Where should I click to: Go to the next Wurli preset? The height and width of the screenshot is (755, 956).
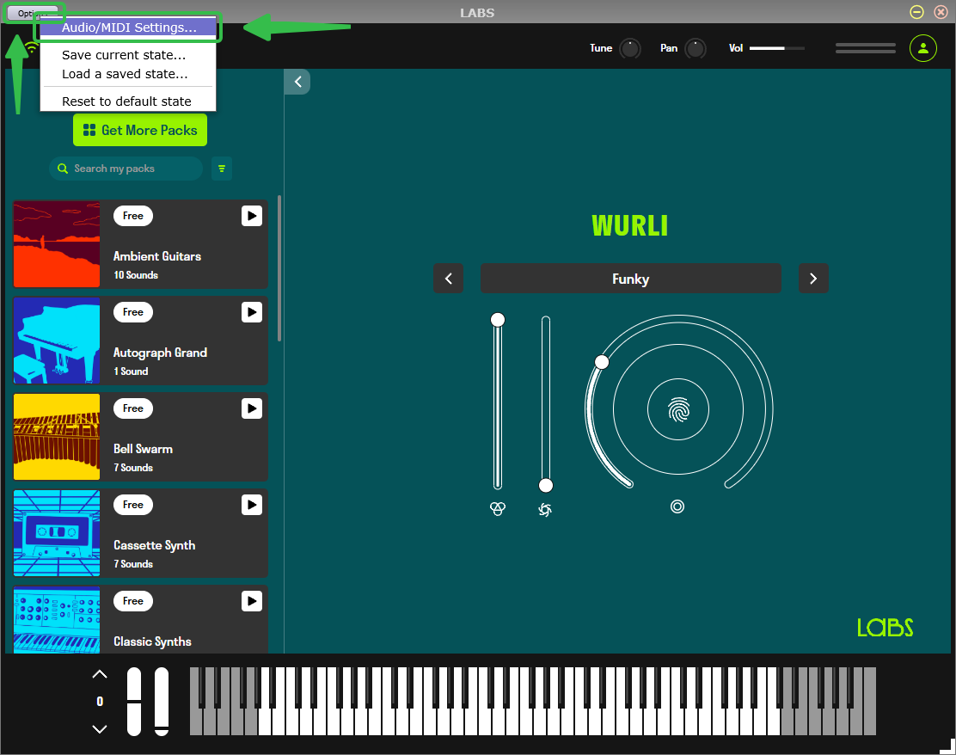pos(813,279)
